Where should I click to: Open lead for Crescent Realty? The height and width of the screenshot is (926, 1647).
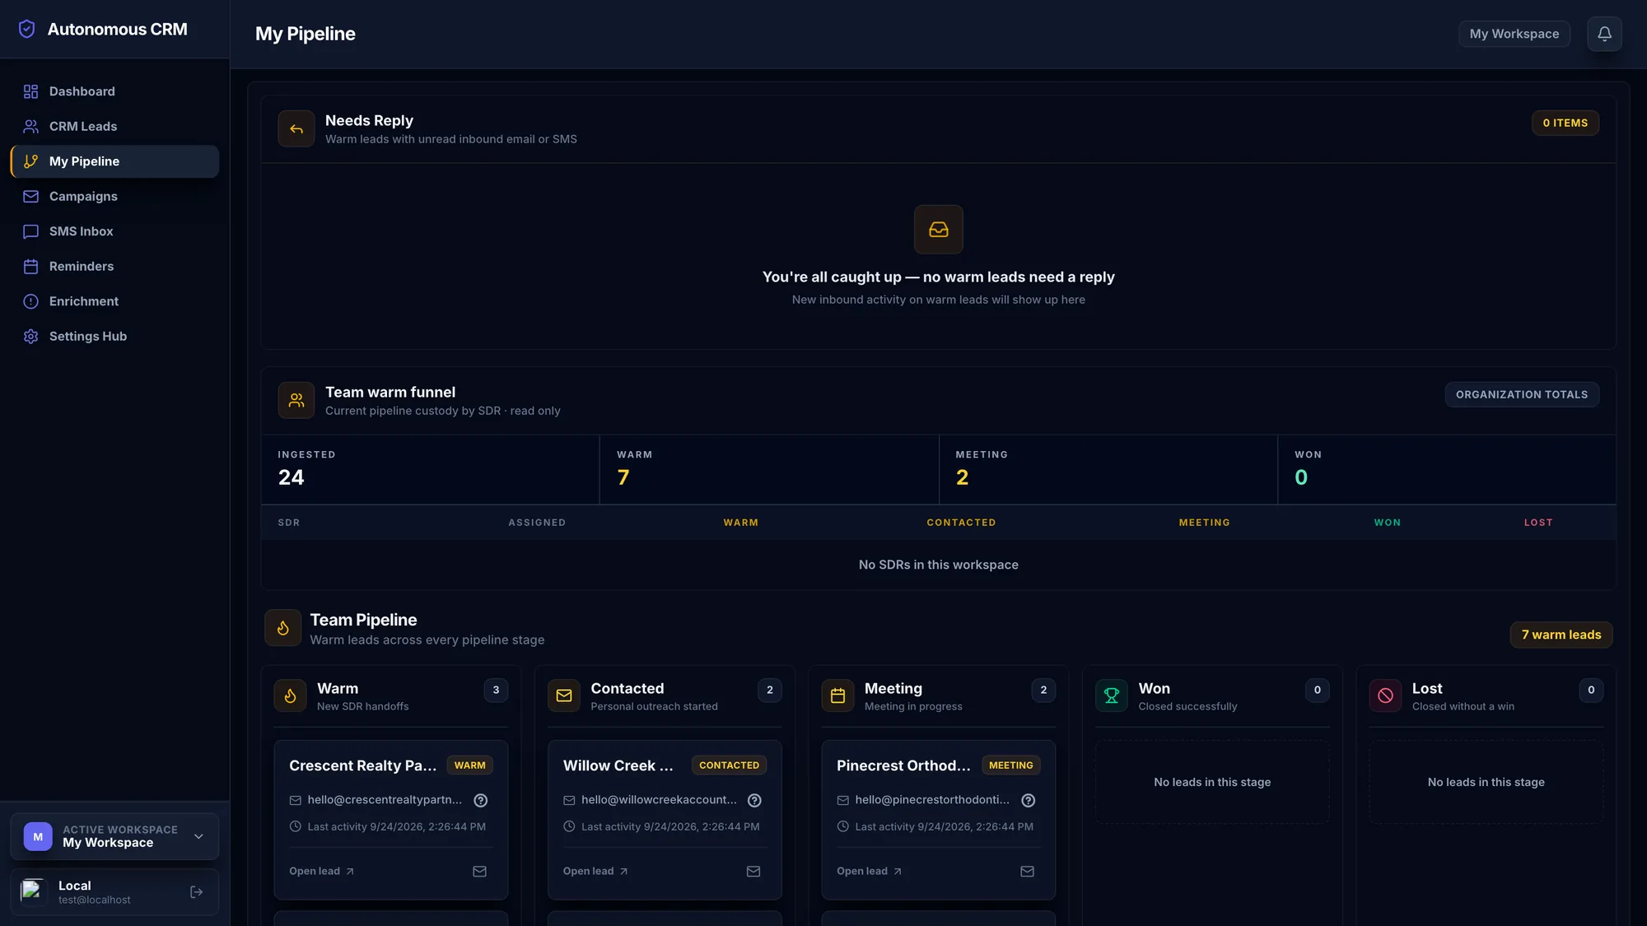(321, 872)
